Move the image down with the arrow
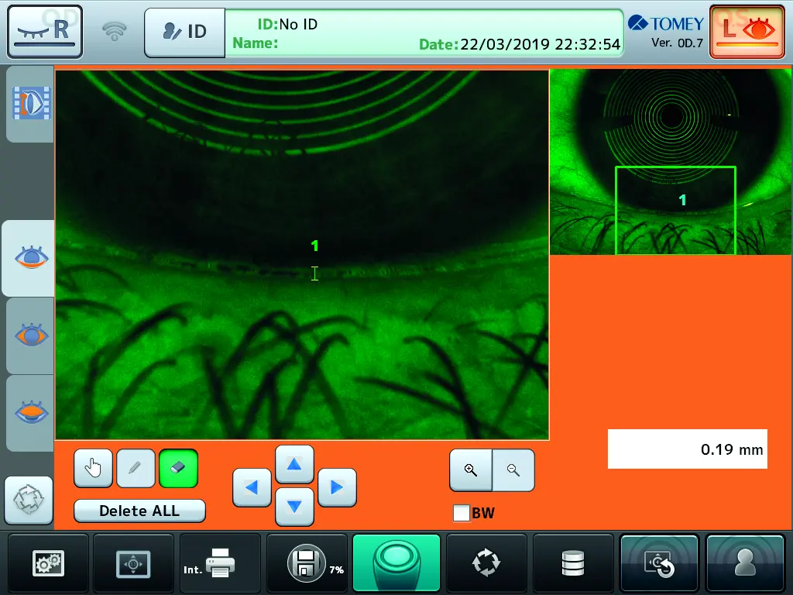Viewport: 793px width, 595px height. [294, 507]
